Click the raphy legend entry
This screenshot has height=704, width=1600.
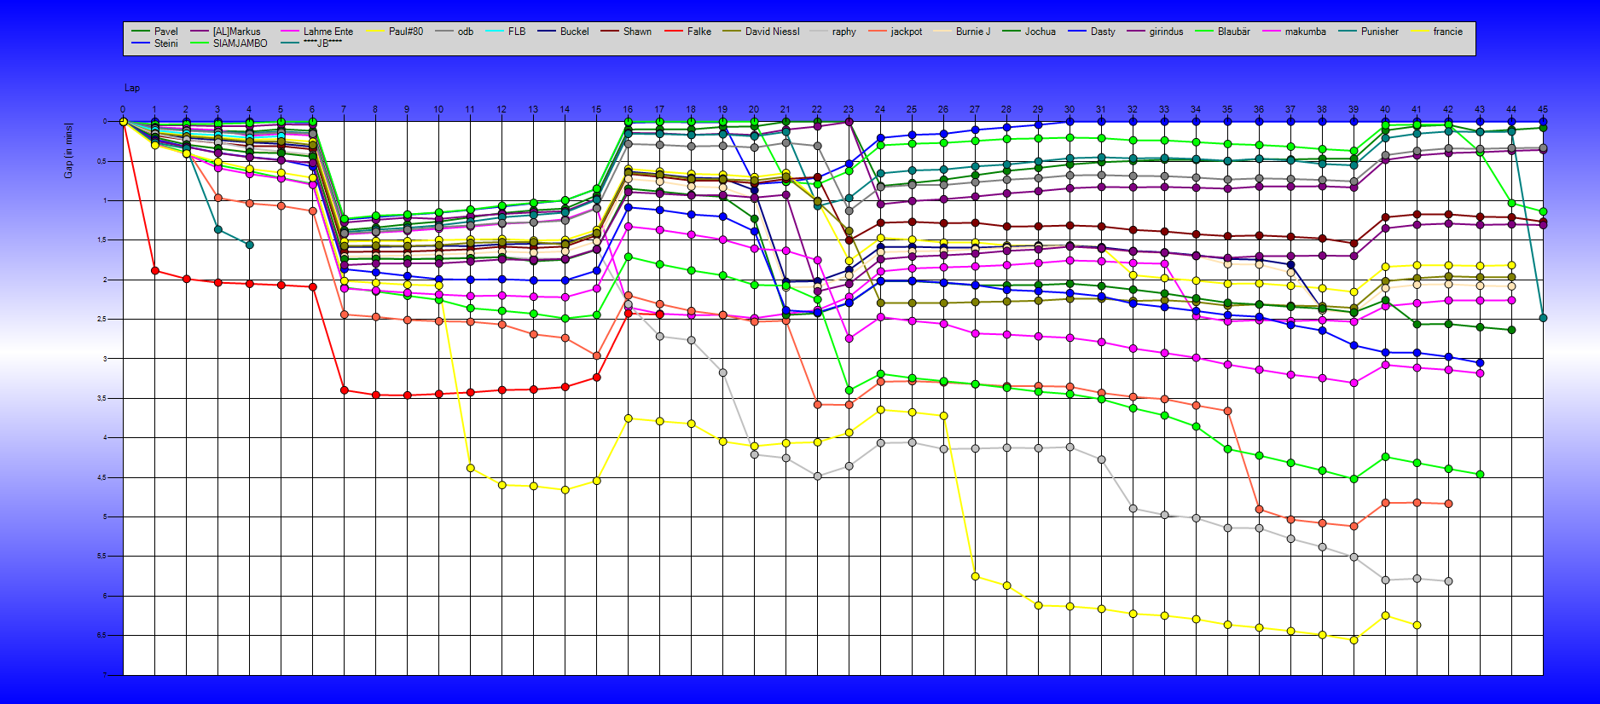click(x=844, y=32)
